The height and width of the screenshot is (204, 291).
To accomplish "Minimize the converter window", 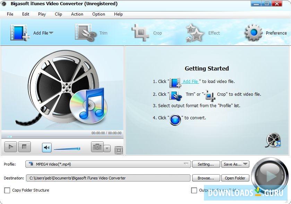I will pos(256,3).
